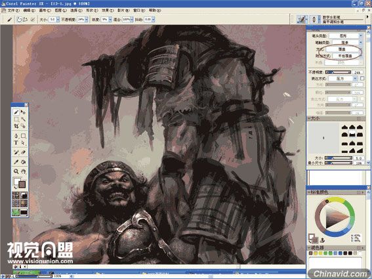Open the 压力 expression dropdown under opacity
The image size is (372, 279).
[342, 78]
